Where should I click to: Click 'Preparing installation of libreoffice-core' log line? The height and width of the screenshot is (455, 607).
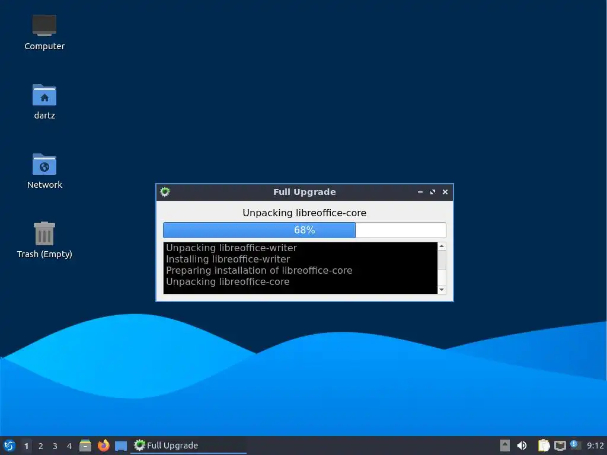coord(259,270)
